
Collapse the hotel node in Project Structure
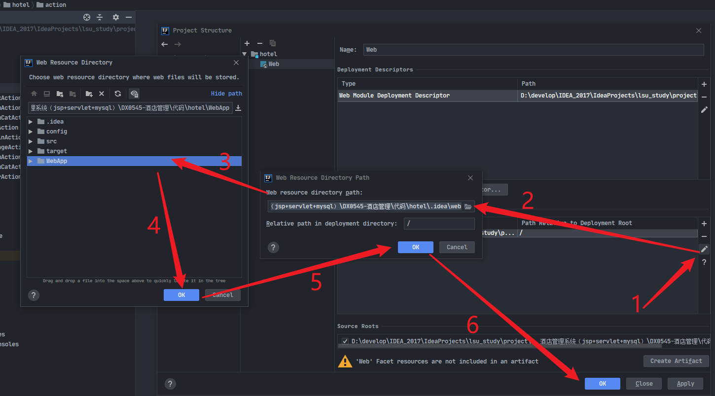point(245,54)
